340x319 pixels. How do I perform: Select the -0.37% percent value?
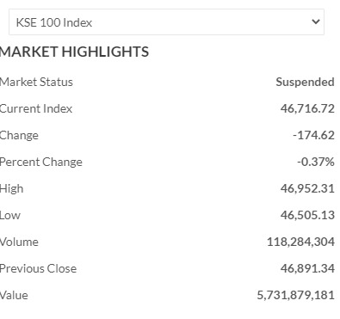[x=316, y=162]
